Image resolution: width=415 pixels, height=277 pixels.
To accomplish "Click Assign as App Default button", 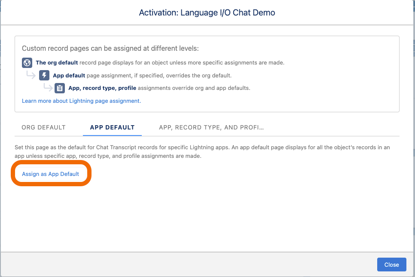I will (x=51, y=174).
